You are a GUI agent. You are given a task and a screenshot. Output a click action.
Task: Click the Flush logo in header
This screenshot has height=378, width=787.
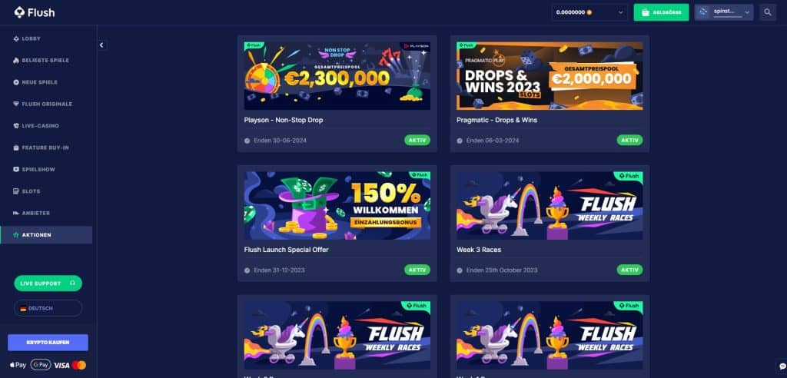(x=35, y=12)
